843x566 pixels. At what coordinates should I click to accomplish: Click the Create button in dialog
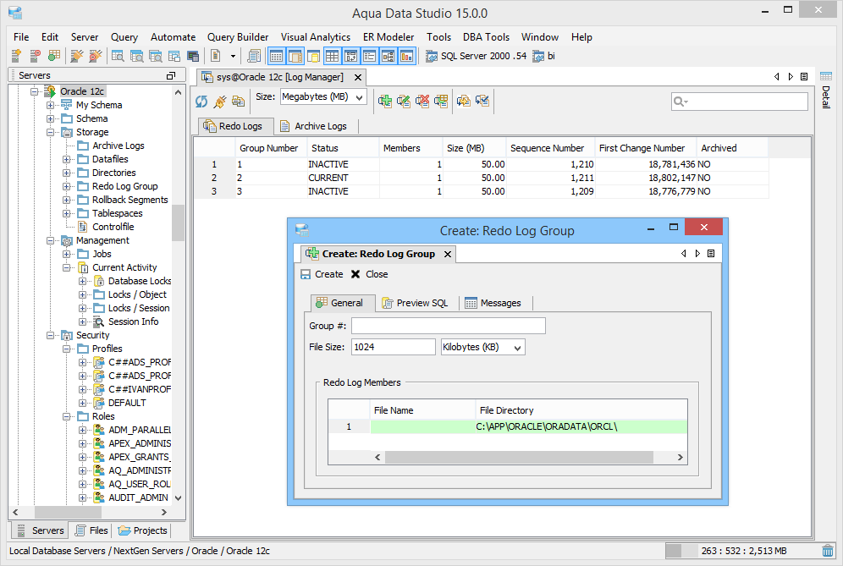pyautogui.click(x=322, y=274)
